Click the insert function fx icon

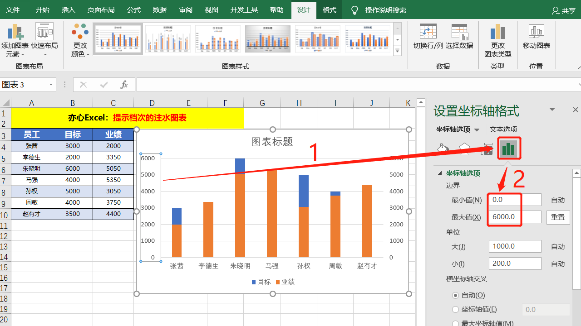(x=124, y=85)
